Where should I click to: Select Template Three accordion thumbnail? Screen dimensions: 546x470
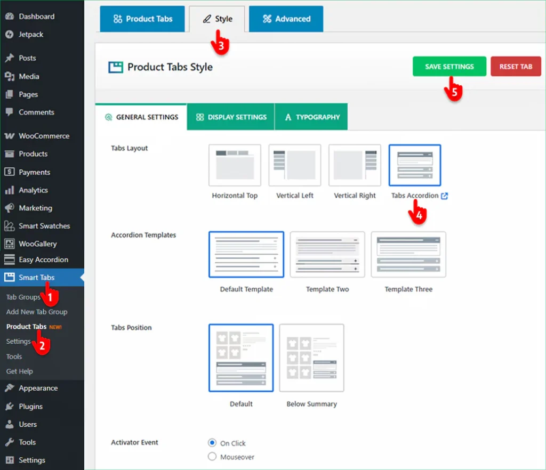(x=408, y=255)
